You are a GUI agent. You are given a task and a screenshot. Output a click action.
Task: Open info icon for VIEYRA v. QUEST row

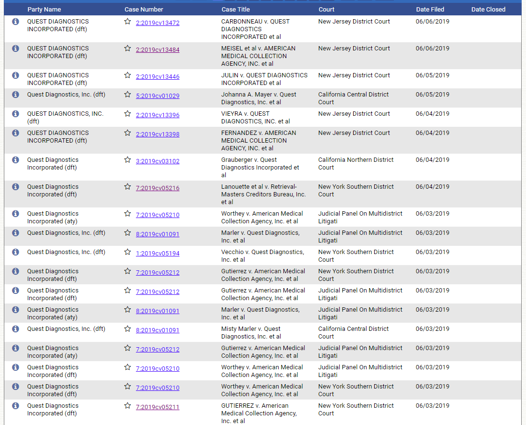(15, 114)
